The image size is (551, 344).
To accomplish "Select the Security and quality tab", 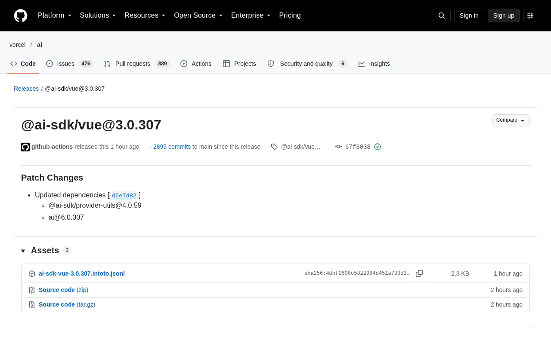I will coord(307,64).
